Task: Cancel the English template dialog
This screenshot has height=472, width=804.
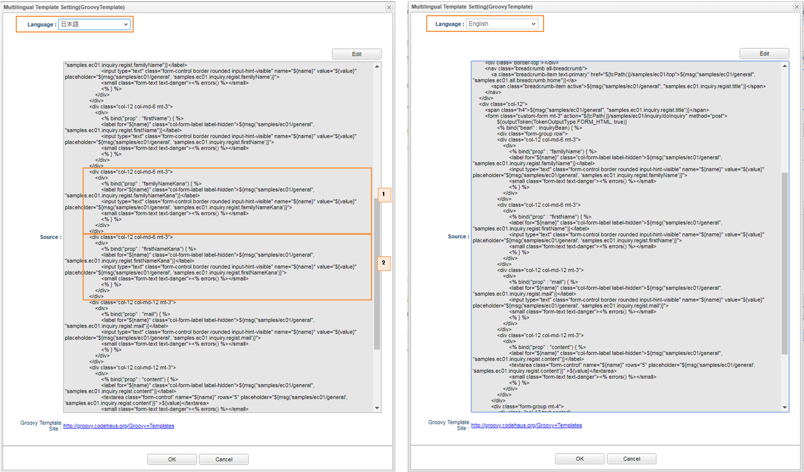Action: tap(632, 459)
